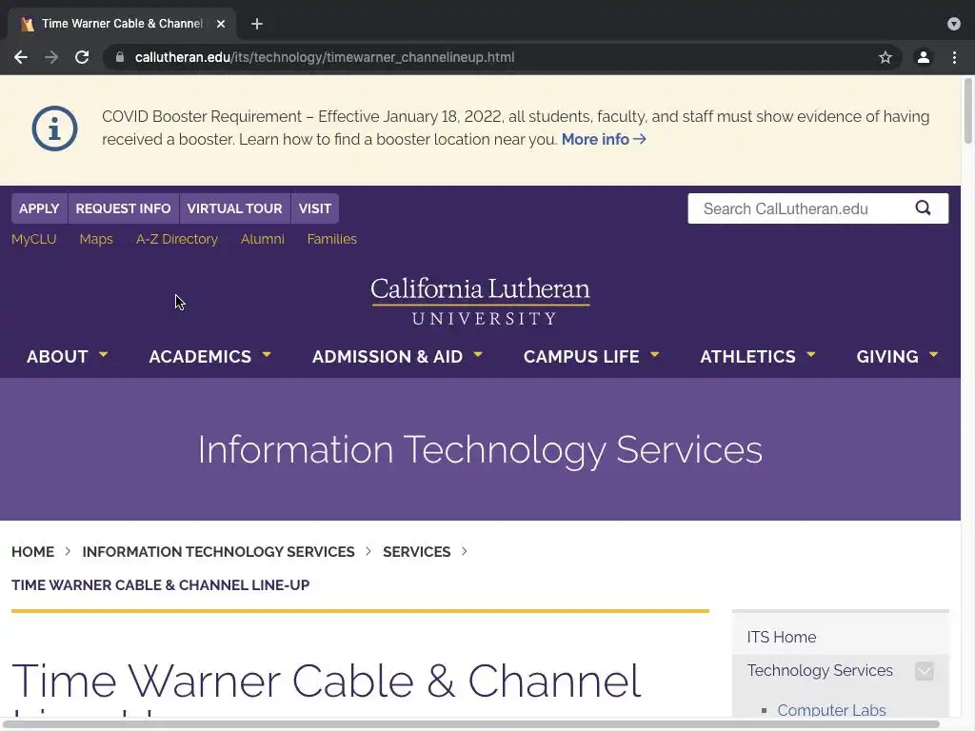975x731 pixels.
Task: Open the A-Z Directory link
Action: click(x=177, y=239)
